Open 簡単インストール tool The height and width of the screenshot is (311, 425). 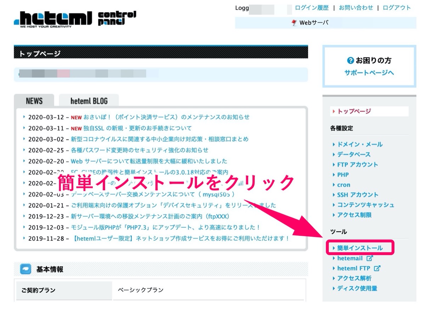click(360, 248)
